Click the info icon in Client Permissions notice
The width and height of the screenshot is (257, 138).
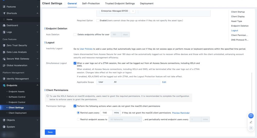[48, 96]
